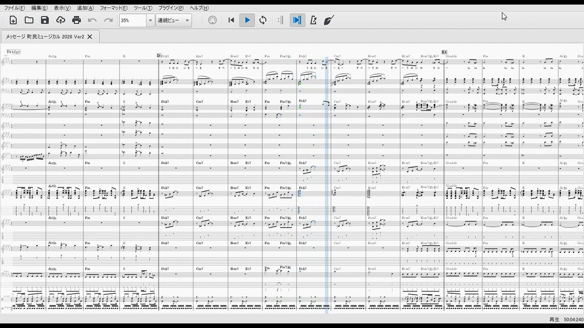Undo the last action with the undo arrow
Viewport: 584px width, 328px height.
(x=93, y=20)
